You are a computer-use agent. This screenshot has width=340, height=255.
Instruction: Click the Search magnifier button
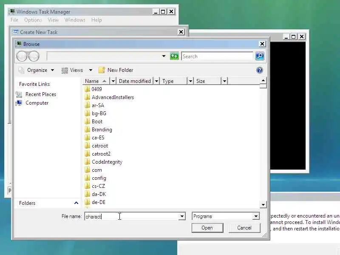pos(260,56)
